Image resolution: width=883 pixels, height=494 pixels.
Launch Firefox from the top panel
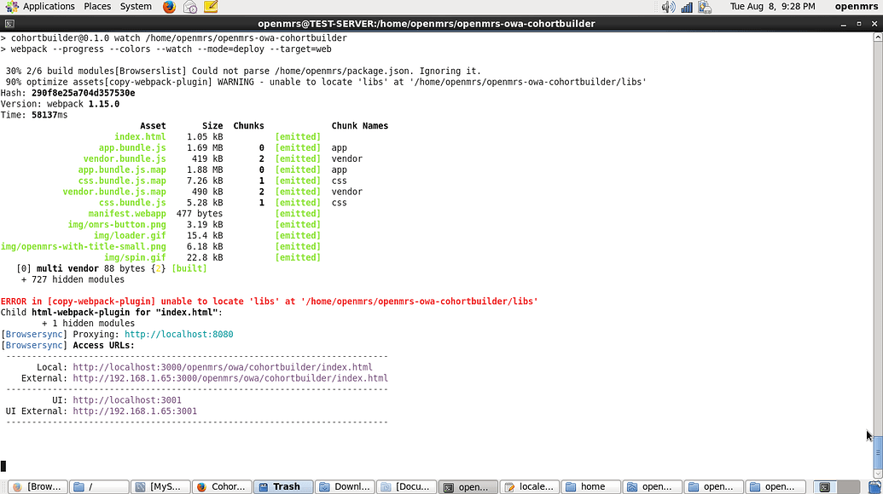click(169, 7)
